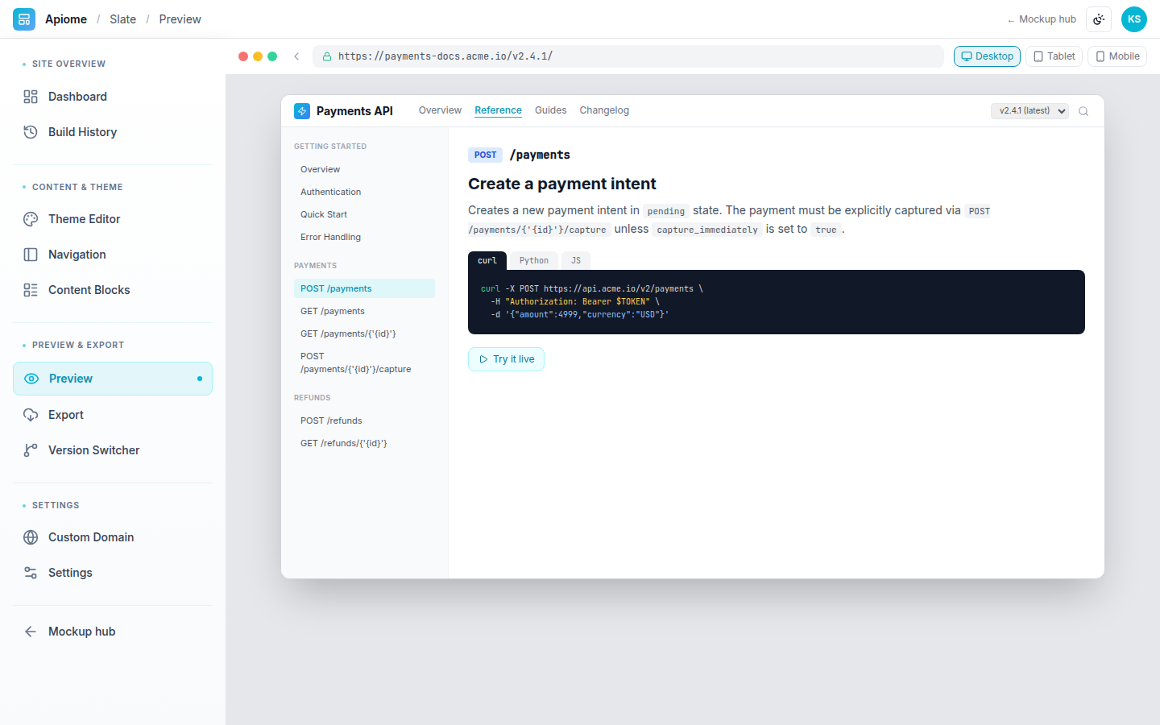Switch preview to Tablet view

1054,56
